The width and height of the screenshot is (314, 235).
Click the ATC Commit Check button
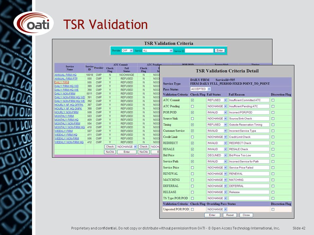[110, 147]
